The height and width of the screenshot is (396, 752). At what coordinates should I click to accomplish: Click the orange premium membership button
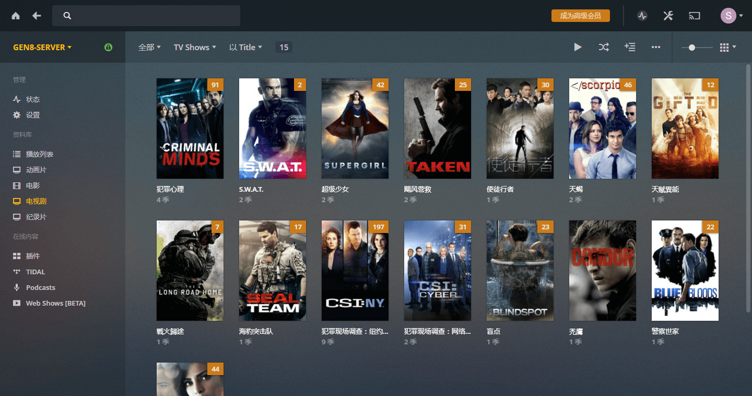pyautogui.click(x=581, y=16)
